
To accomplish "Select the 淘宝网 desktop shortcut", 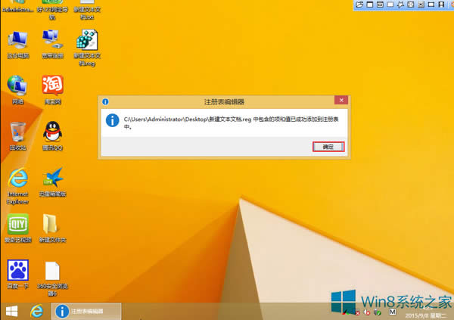I will pos(52,90).
